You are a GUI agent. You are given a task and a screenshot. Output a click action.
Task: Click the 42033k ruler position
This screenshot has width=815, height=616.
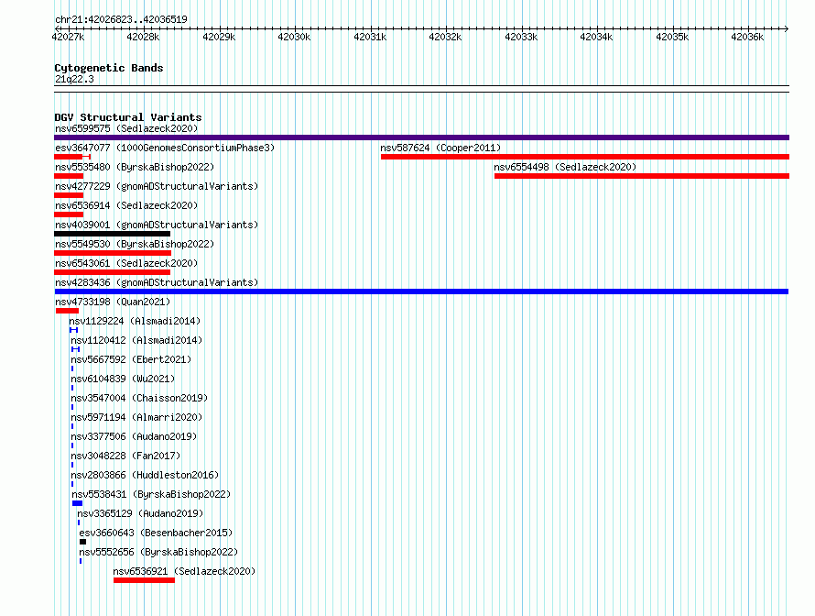click(521, 37)
